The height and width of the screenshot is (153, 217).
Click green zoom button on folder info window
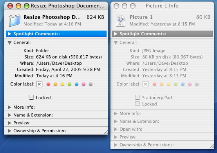tap(27, 6)
